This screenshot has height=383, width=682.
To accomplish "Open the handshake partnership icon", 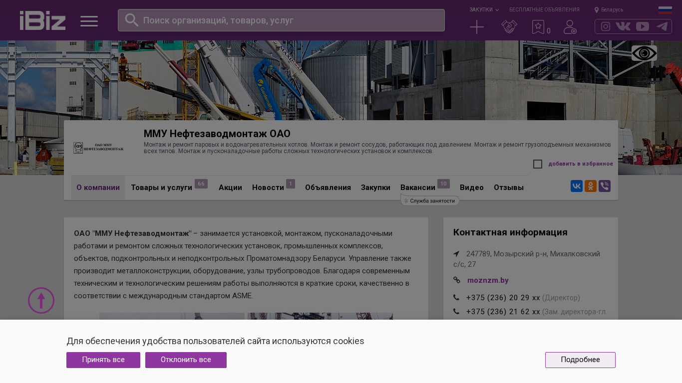I will (x=509, y=27).
